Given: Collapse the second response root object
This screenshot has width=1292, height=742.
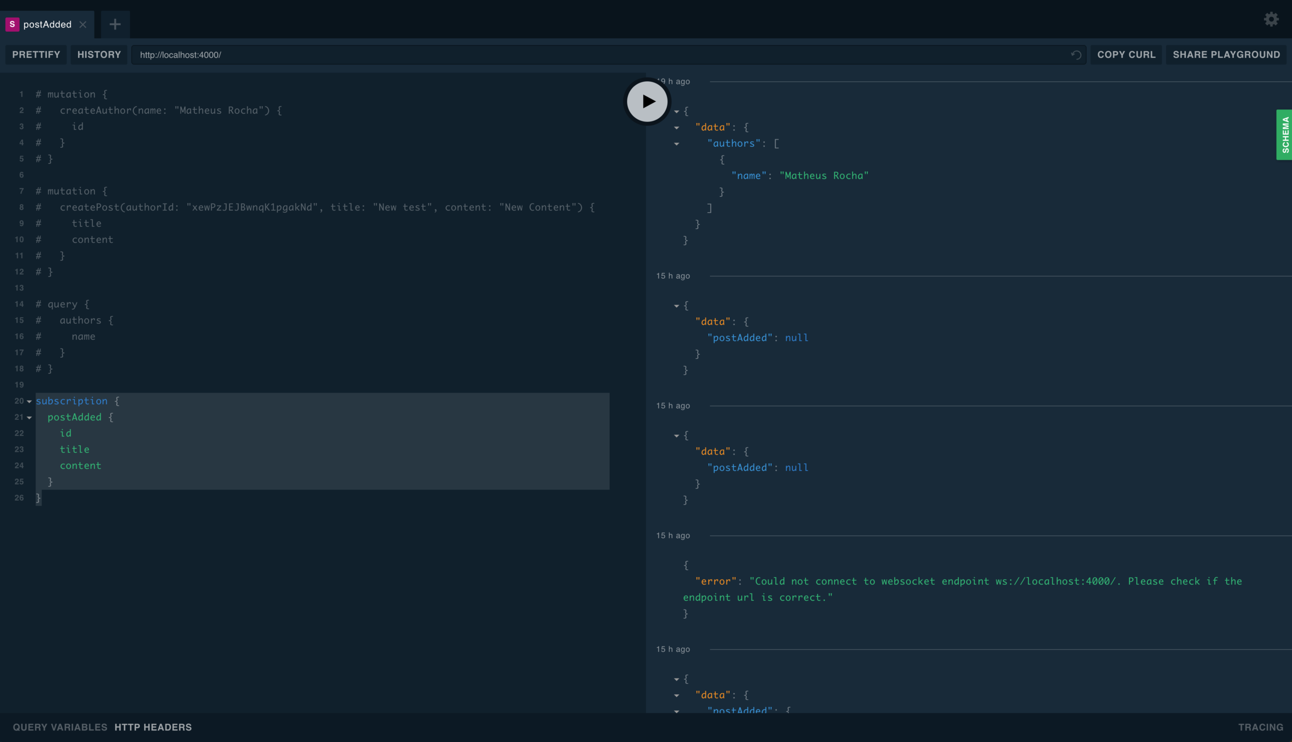Looking at the screenshot, I should point(677,306).
